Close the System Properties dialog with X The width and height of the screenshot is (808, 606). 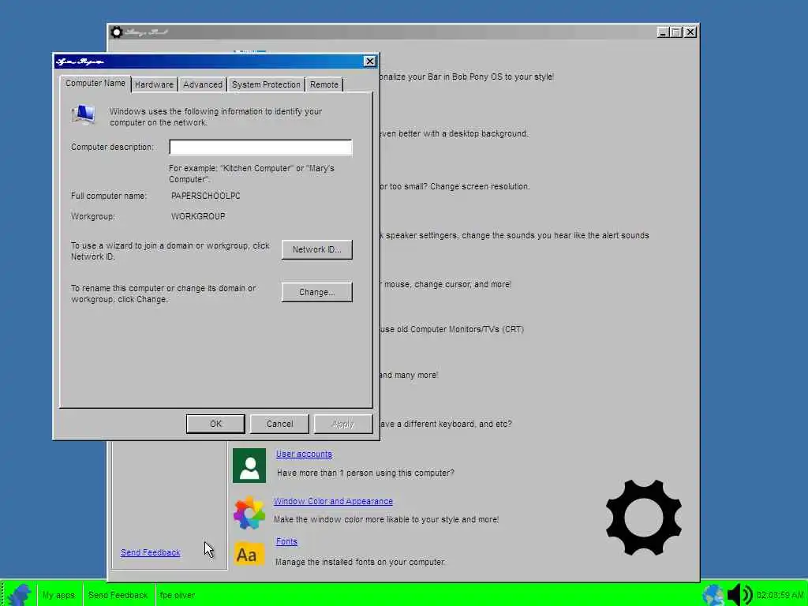pyautogui.click(x=369, y=62)
